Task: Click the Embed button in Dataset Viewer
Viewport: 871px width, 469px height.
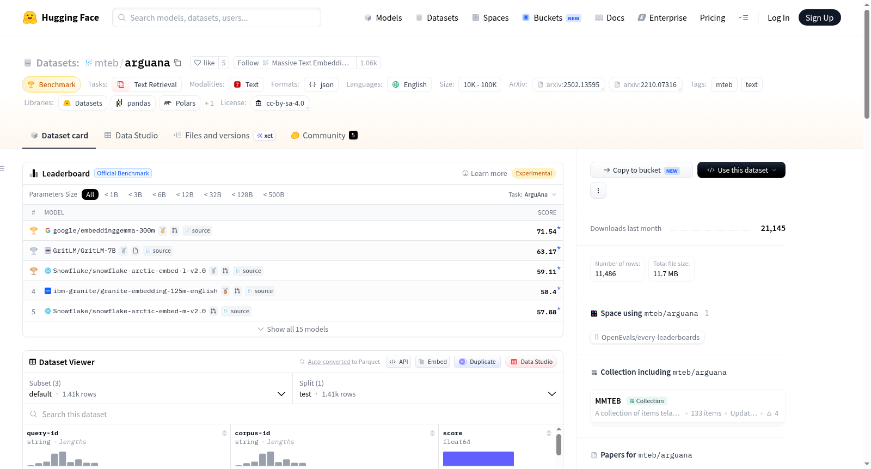Action: click(432, 362)
